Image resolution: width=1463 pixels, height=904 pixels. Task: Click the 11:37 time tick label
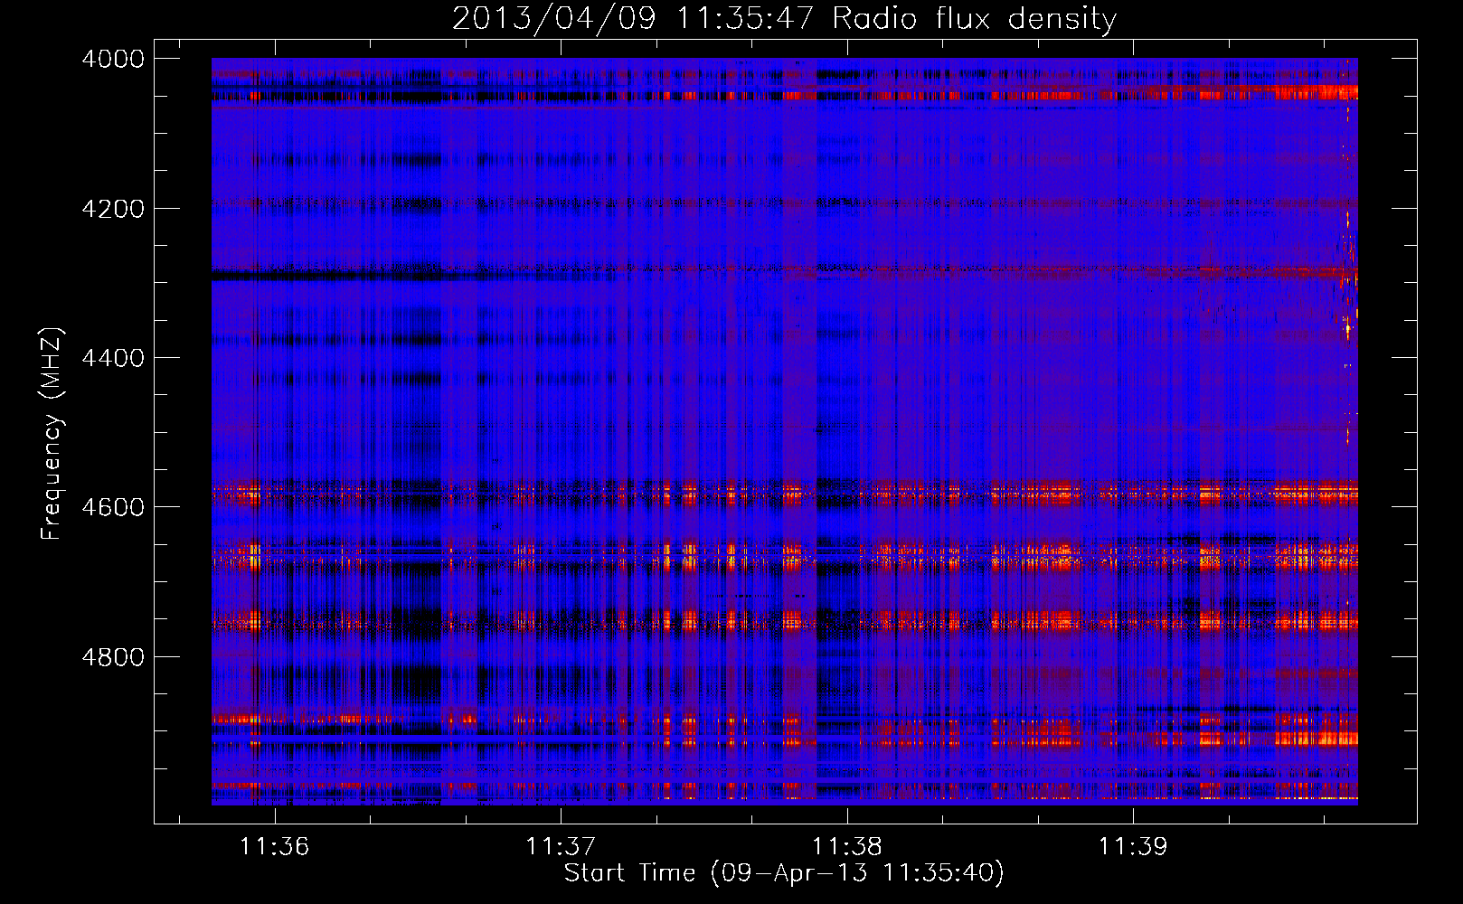click(x=561, y=846)
